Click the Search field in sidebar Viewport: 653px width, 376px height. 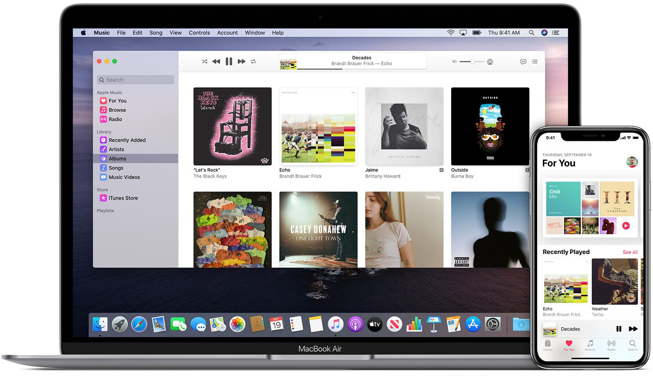click(136, 80)
